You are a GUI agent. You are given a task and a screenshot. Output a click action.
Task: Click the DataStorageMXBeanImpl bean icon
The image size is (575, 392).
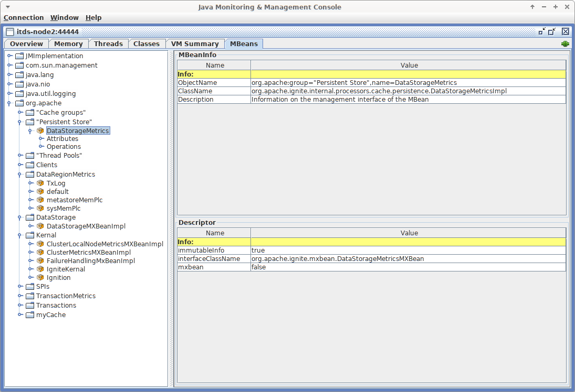point(40,226)
